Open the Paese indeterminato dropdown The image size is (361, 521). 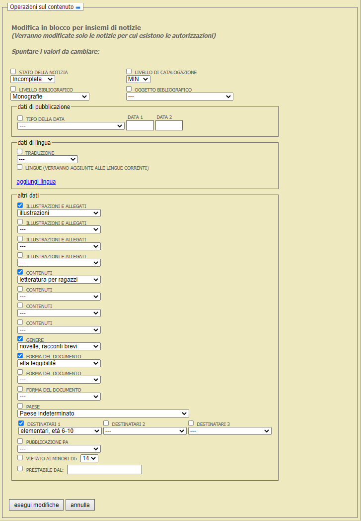coord(104,413)
